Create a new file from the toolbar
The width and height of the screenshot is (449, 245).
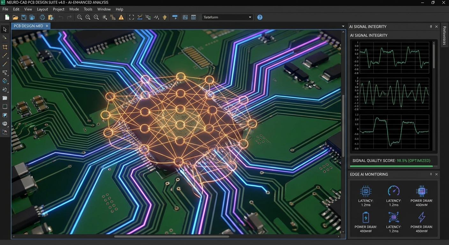click(7, 17)
